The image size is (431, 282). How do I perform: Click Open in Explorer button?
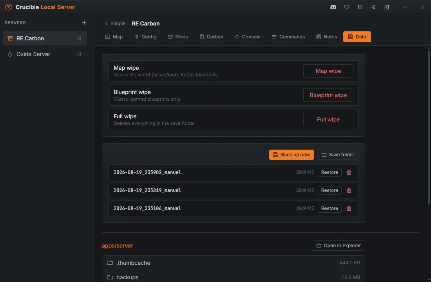click(339, 246)
